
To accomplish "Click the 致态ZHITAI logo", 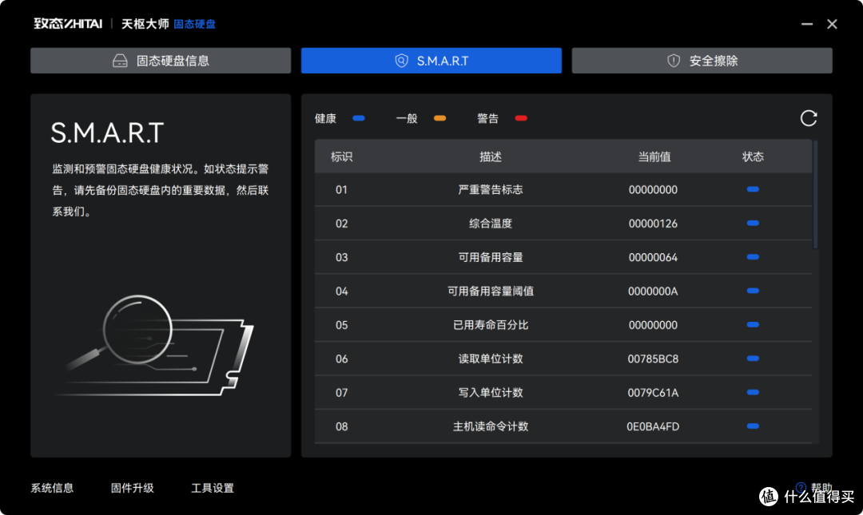I will point(68,24).
